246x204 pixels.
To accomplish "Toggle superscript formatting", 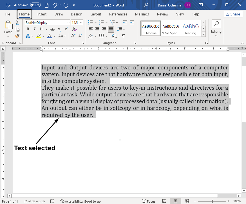I will [66, 29].
